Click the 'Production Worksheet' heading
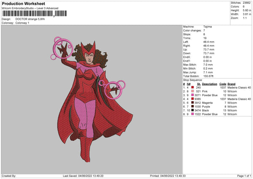The width and height of the screenshot is (253, 179). tap(23, 3)
